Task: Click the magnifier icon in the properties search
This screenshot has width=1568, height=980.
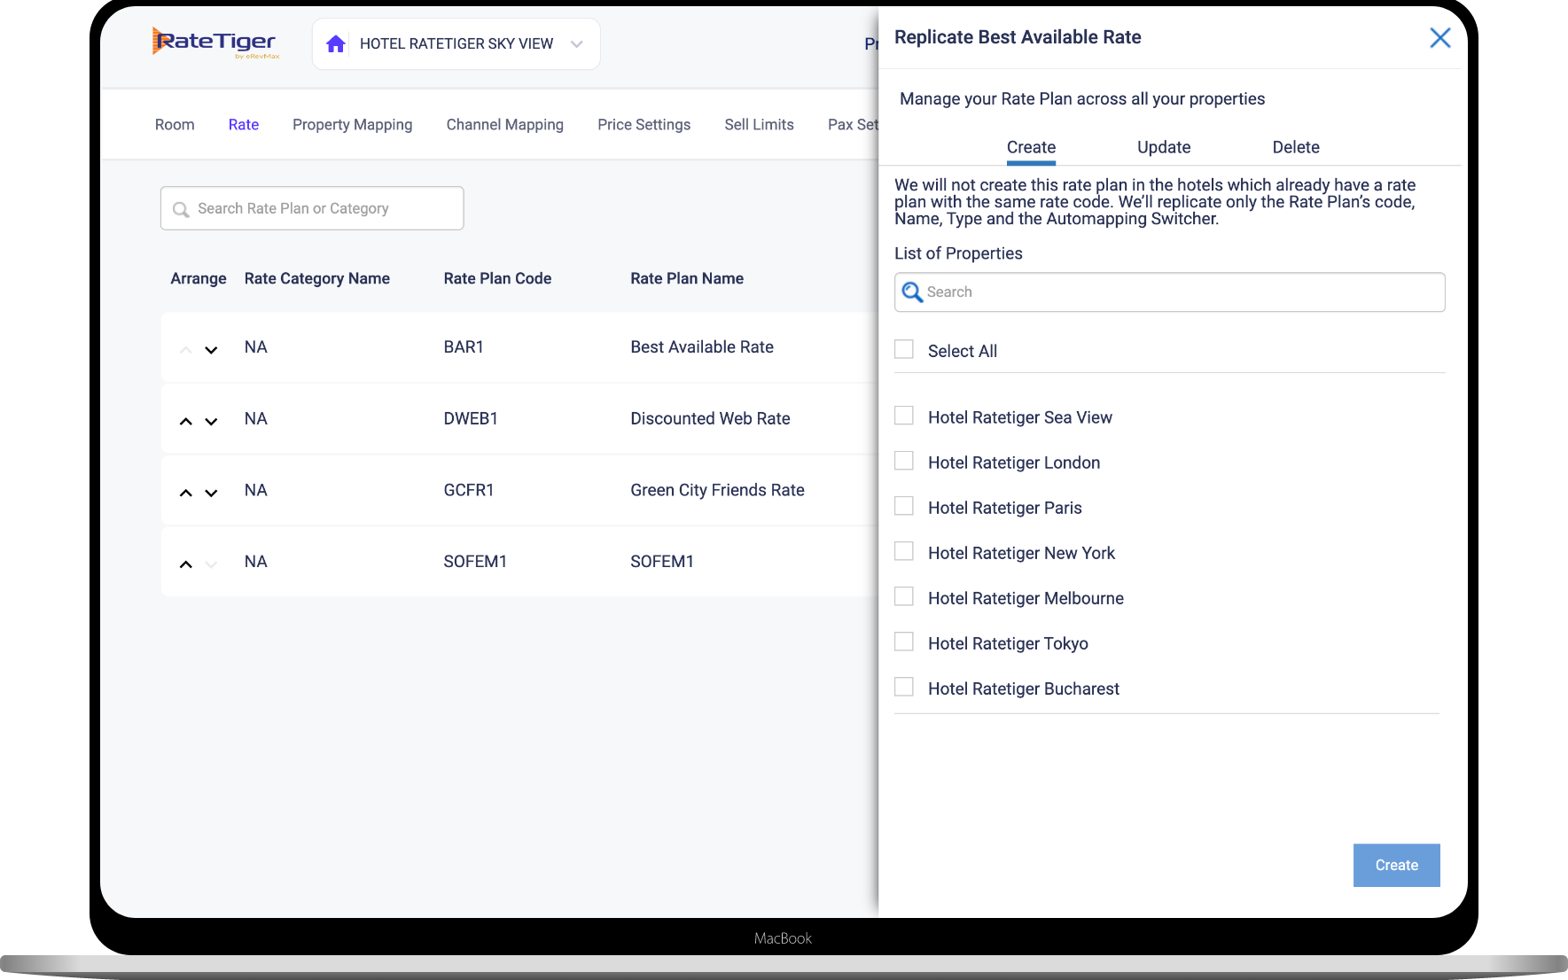Action: (912, 292)
